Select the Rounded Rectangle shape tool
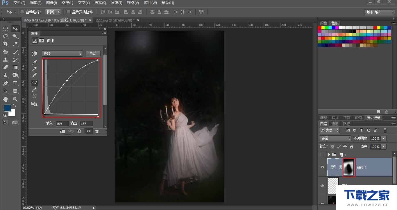This screenshot has width=397, height=210. tap(15, 91)
